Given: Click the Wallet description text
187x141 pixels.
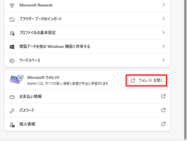Looking at the screenshot, I should tap(68, 83).
